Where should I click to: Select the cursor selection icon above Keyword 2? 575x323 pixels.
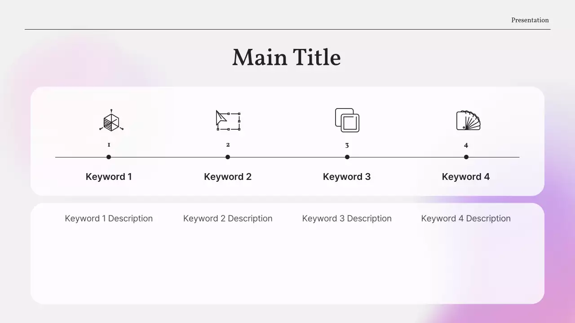point(228,120)
